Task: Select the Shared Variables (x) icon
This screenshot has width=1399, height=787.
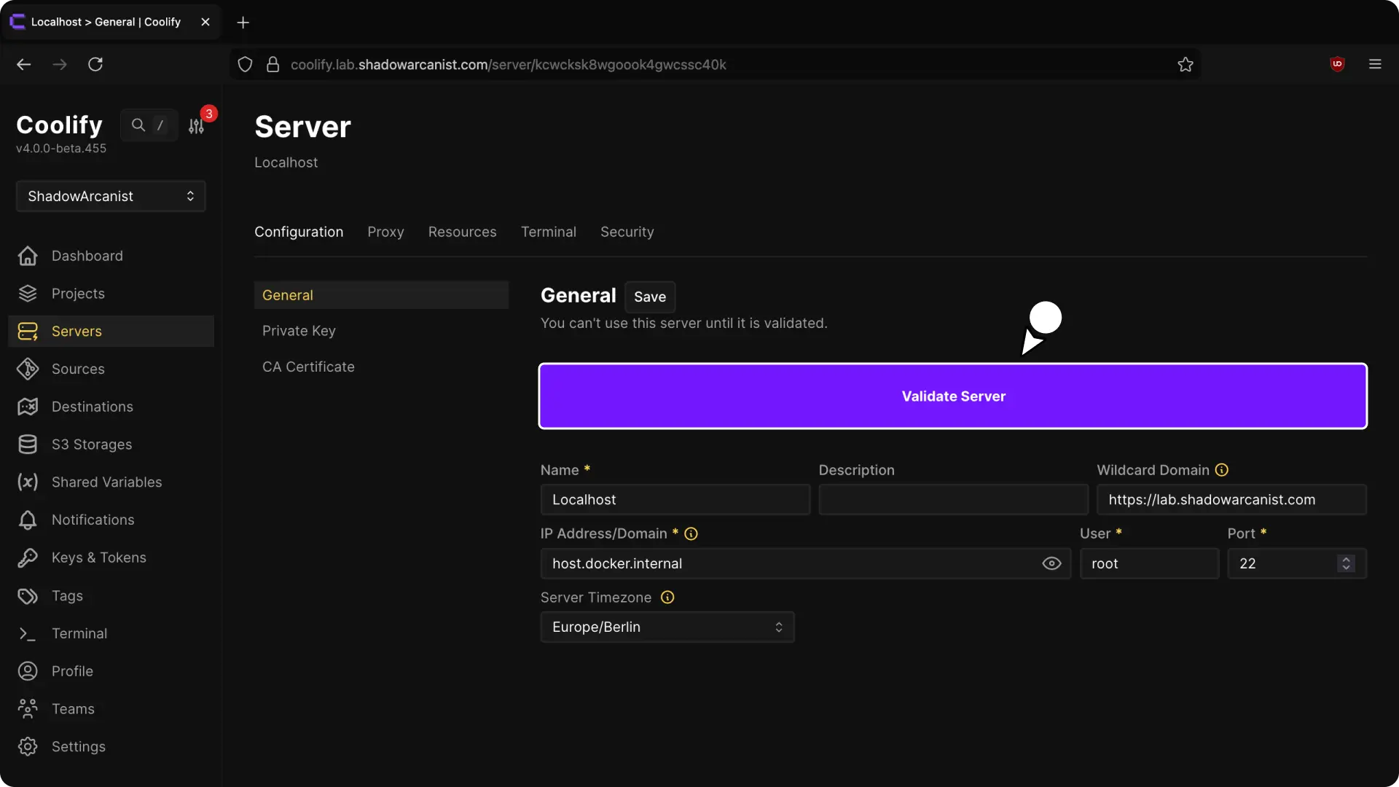Action: click(27, 482)
